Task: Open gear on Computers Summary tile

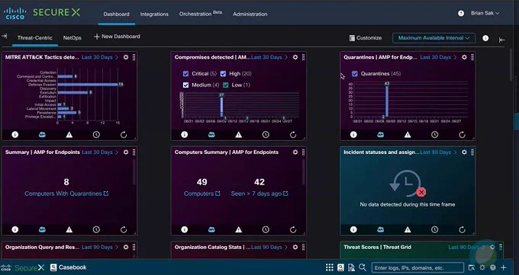Action: tap(295, 152)
